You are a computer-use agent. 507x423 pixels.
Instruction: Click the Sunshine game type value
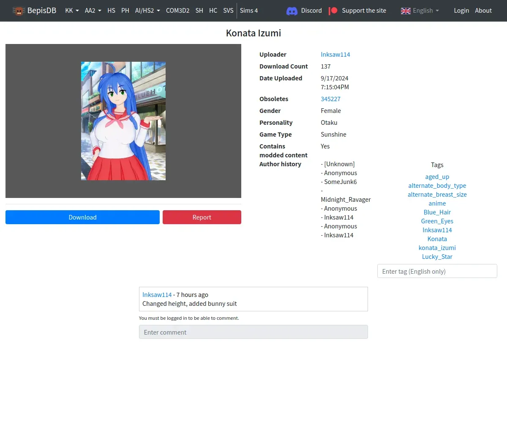click(x=333, y=135)
